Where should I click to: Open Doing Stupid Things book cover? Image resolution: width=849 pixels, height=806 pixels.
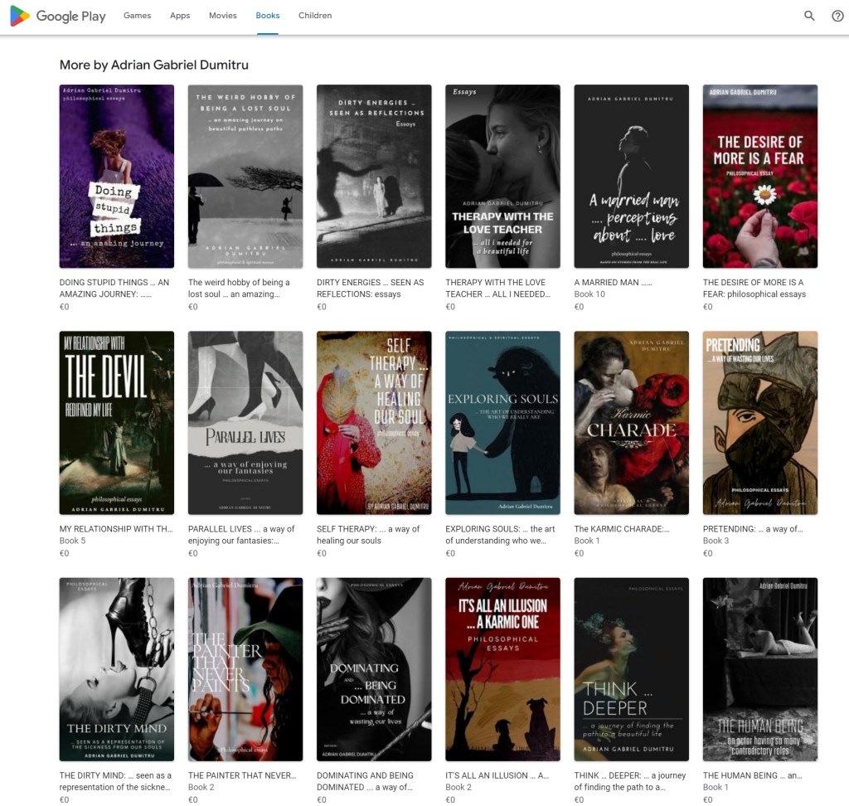point(117,176)
